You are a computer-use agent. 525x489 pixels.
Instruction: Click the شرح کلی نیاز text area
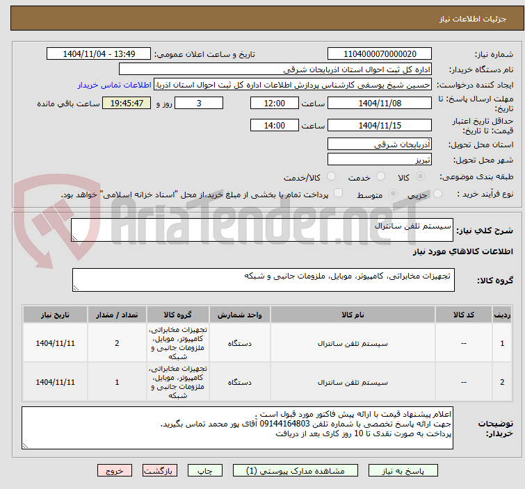coord(262,230)
